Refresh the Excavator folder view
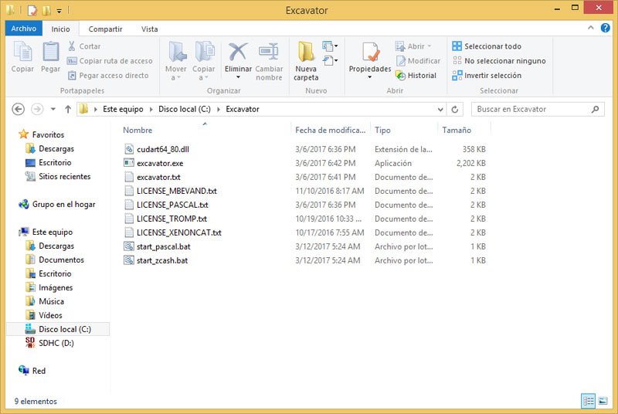This screenshot has width=618, height=414. pyautogui.click(x=454, y=109)
